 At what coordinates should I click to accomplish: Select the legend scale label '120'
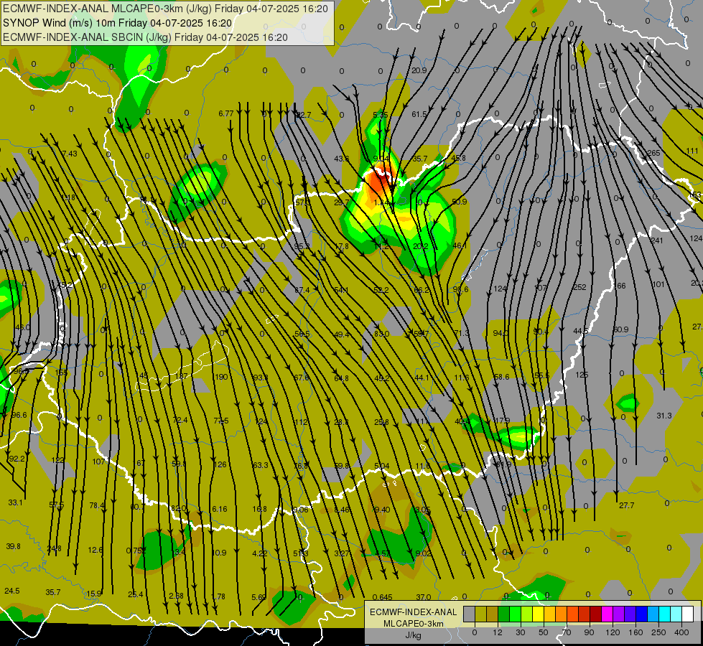(x=613, y=632)
